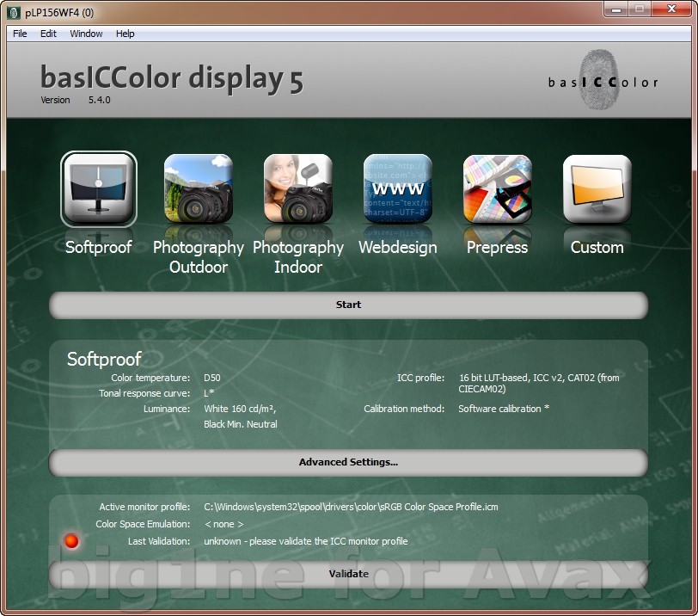This screenshot has width=698, height=616.
Task: Open Advanced Settings
Action: [348, 462]
